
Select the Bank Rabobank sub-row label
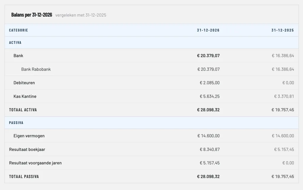36,69
